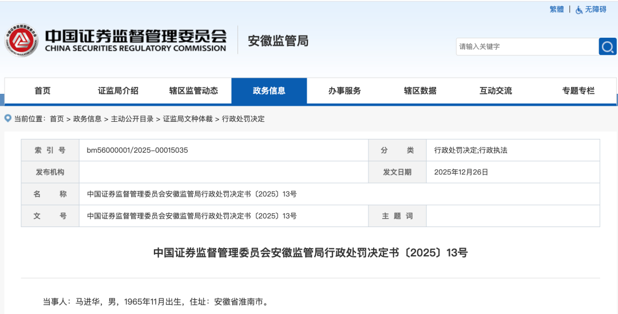The width and height of the screenshot is (618, 314).
Task: Open the 办事服务 navigation tab
Action: [x=344, y=90]
